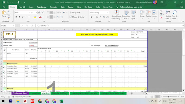
Task: Collapse the ribbon with the caret
Action: coord(183,21)
